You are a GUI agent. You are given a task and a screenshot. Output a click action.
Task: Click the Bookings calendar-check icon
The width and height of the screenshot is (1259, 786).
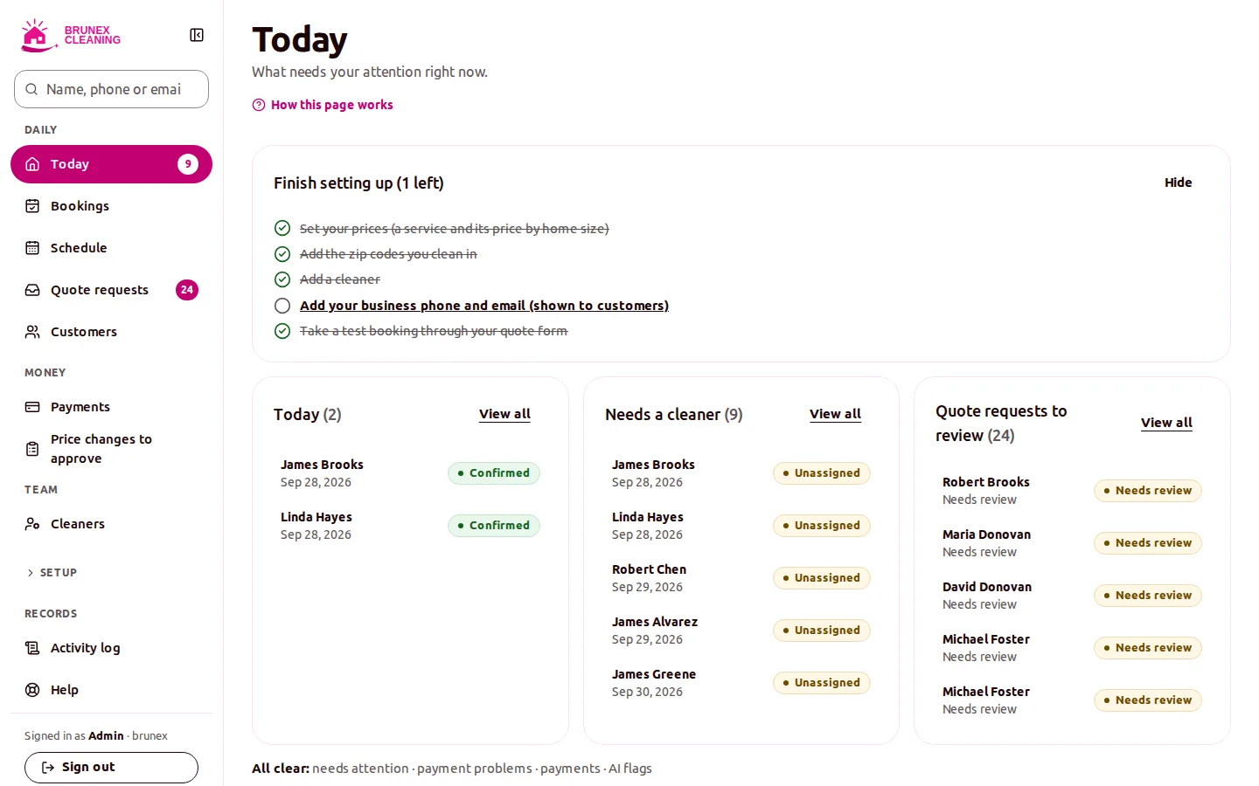click(x=32, y=206)
